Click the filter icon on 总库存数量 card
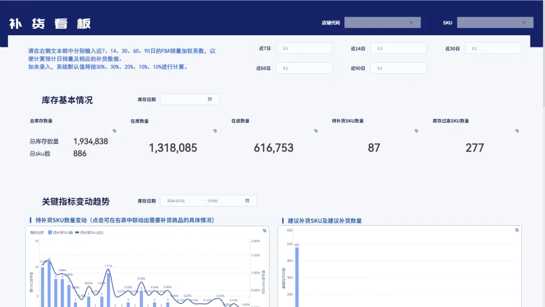This screenshot has height=307, width=545. click(x=115, y=131)
